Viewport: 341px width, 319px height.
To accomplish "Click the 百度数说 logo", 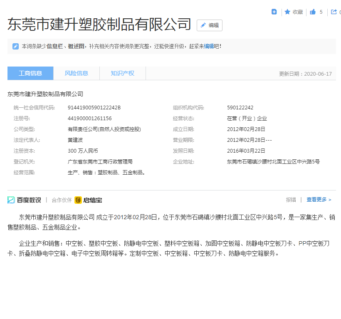I will tap(25, 200).
